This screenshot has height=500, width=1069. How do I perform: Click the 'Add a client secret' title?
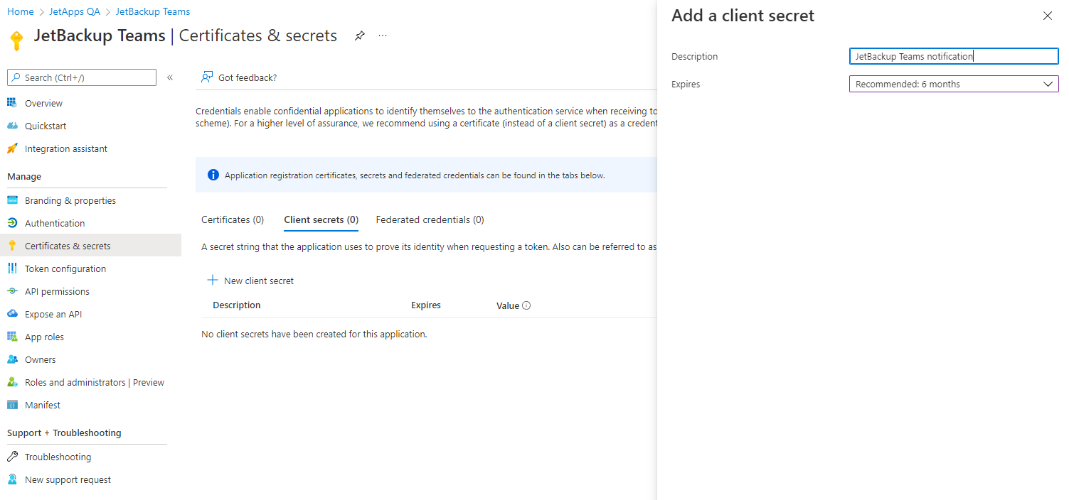pos(743,16)
